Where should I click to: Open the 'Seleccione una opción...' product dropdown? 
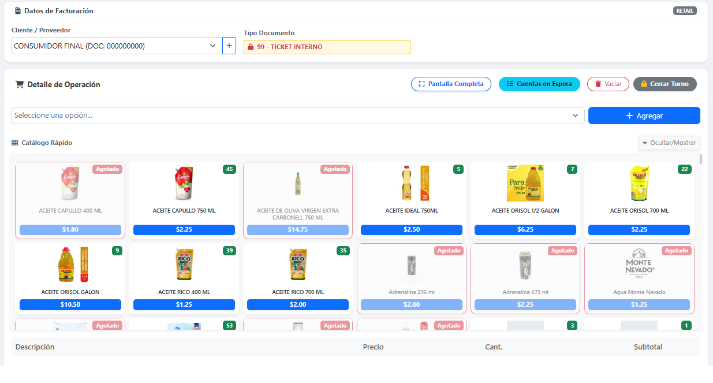click(298, 116)
